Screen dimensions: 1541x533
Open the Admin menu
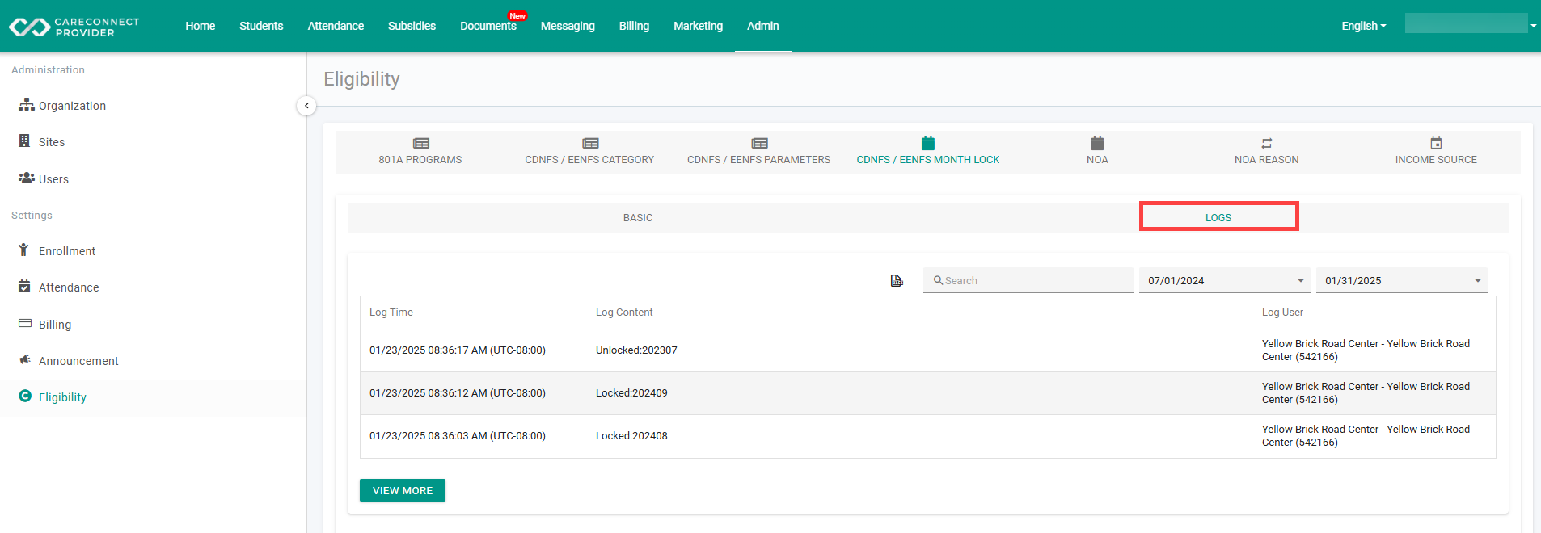click(x=763, y=26)
